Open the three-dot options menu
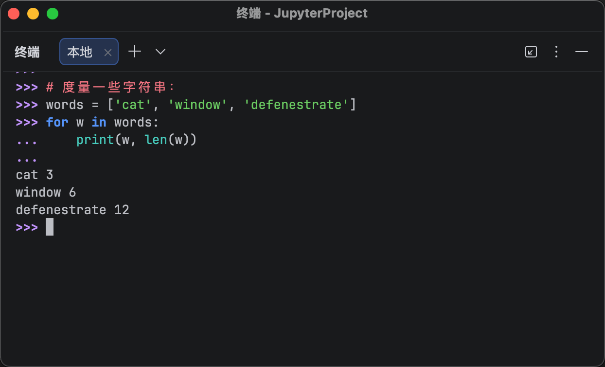605x367 pixels. click(556, 52)
